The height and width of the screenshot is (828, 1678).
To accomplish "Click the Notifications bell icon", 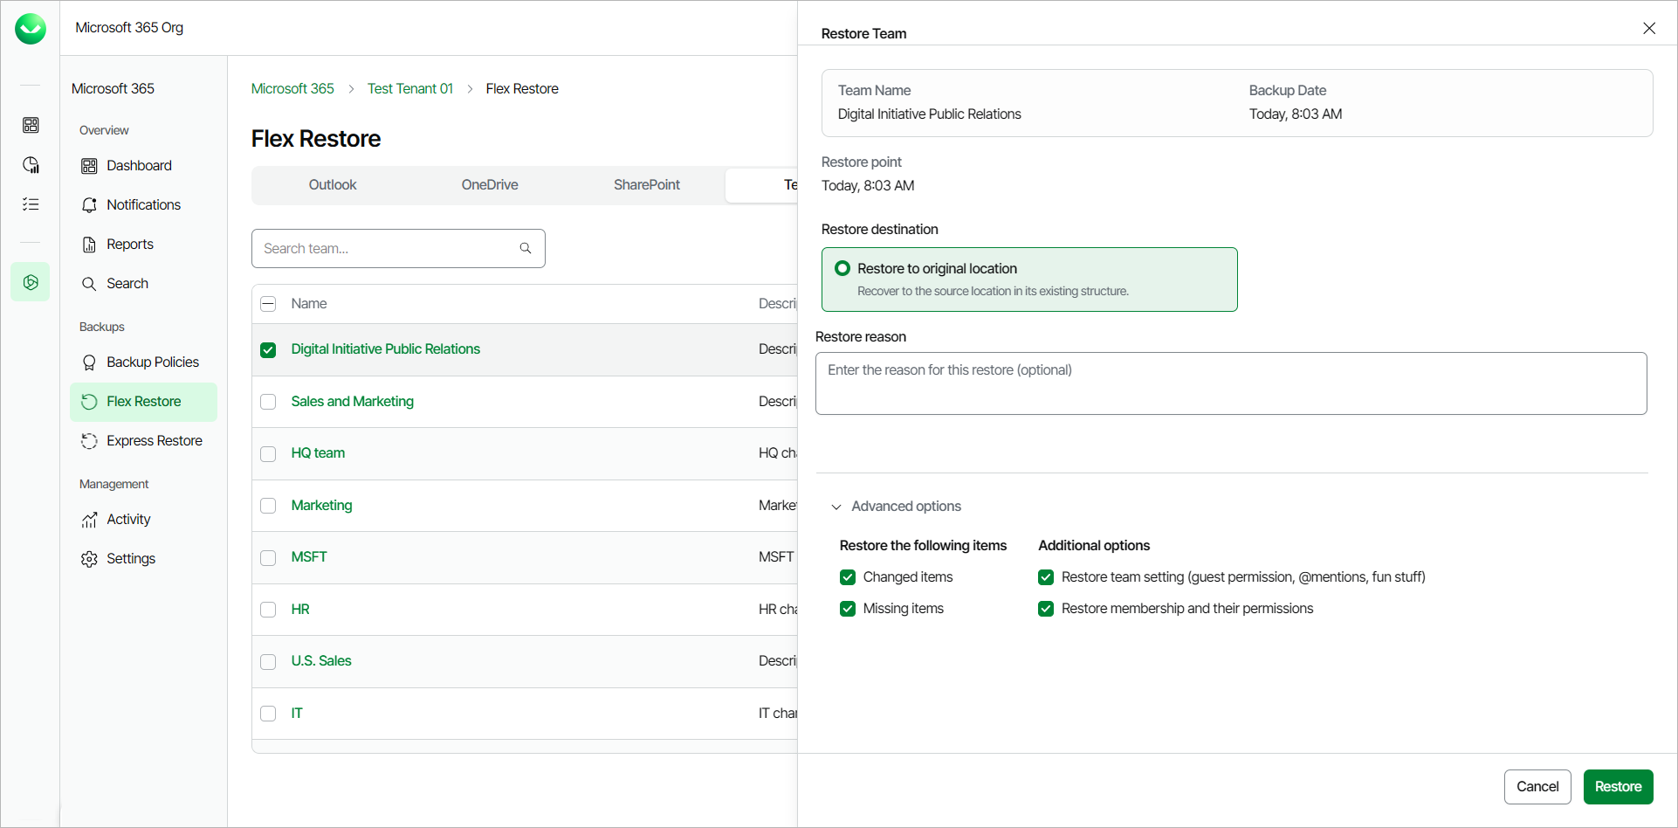I will point(89,205).
